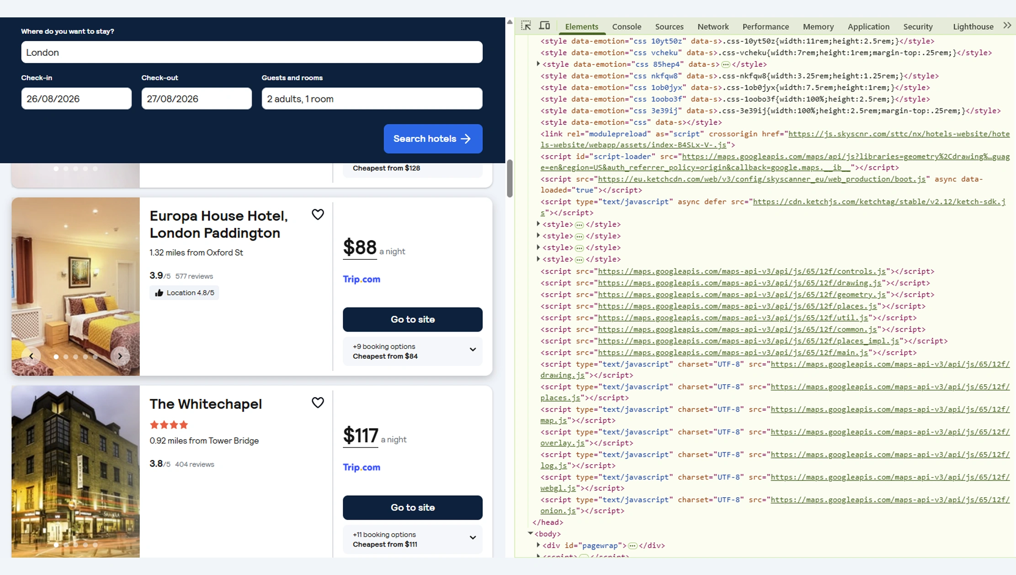Image resolution: width=1016 pixels, height=575 pixels.
Task: Open the Performance tab
Action: pyautogui.click(x=766, y=27)
